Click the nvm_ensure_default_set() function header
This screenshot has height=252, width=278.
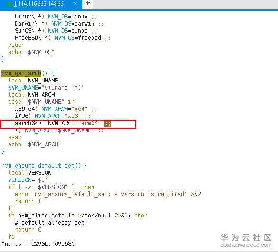(45, 166)
